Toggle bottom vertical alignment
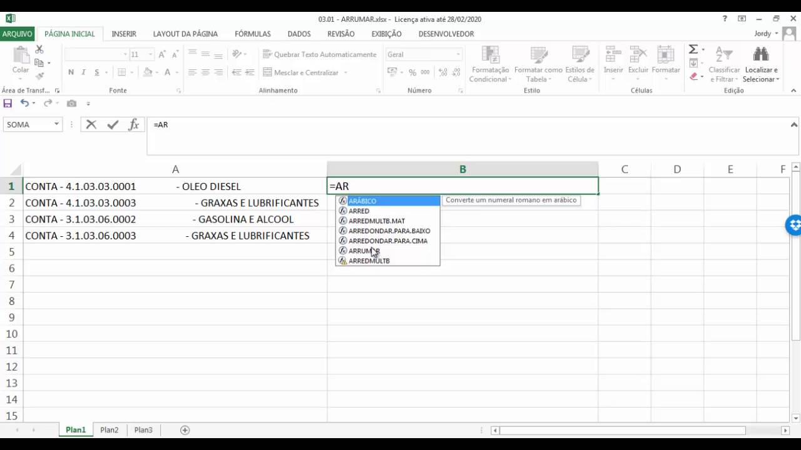Image resolution: width=801 pixels, height=450 pixels. 218,54
